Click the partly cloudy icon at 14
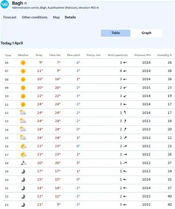 (x=23, y=129)
